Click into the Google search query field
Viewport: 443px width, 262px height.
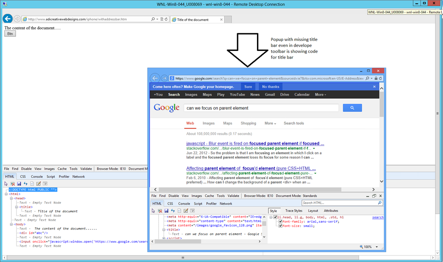pyautogui.click(x=261, y=108)
